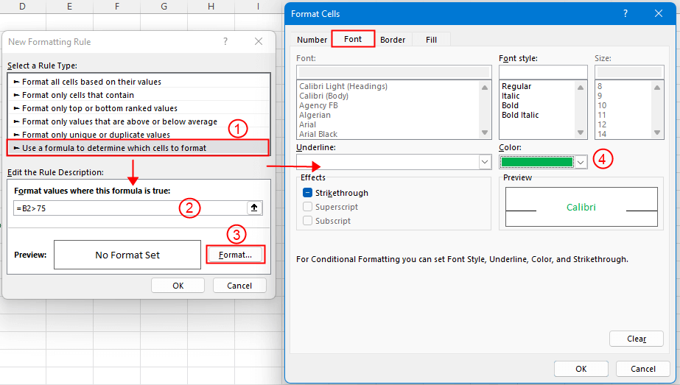Image resolution: width=680 pixels, height=385 pixels.
Task: Select 'Use a formula to determine' rule type
Action: (x=114, y=148)
